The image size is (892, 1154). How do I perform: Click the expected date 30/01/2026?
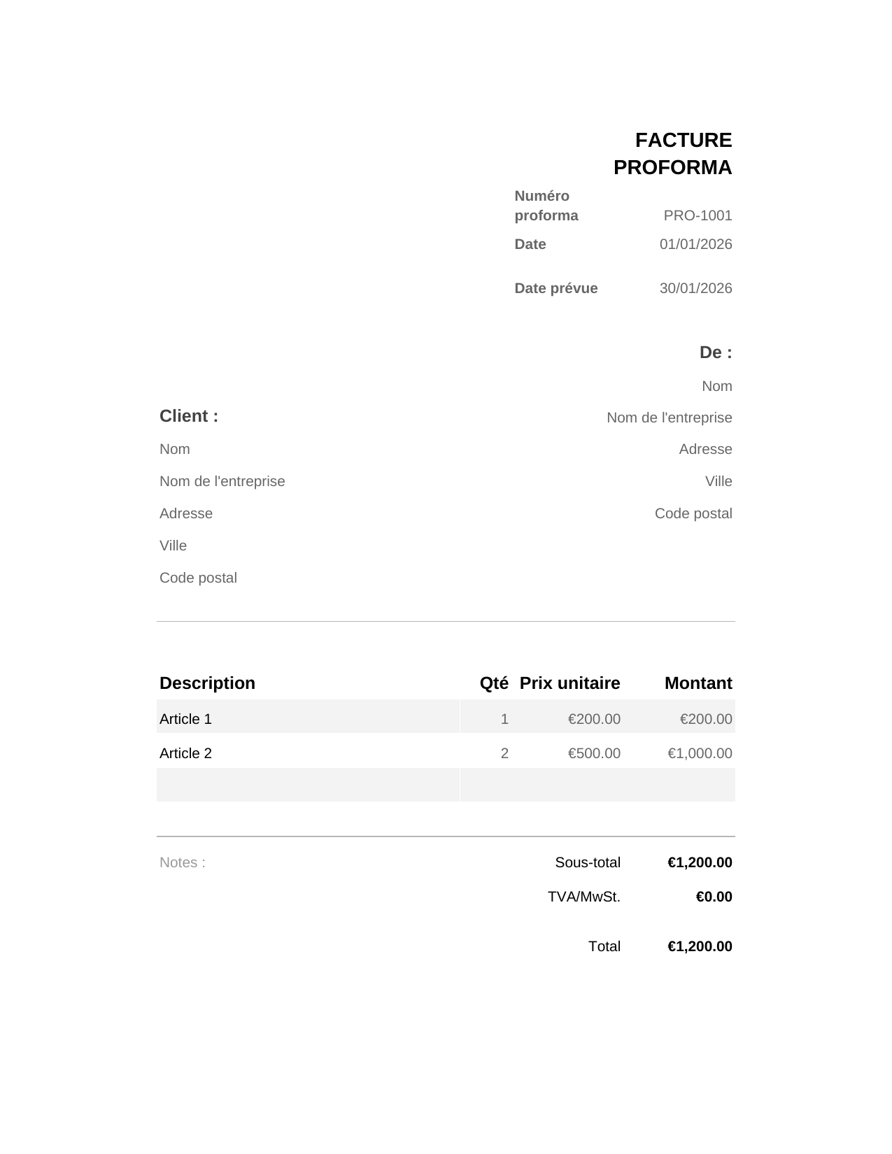695,288
